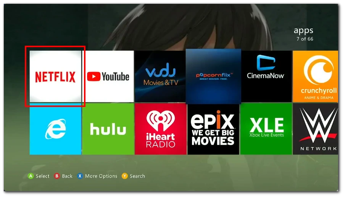The width and height of the screenshot is (345, 198).
Task: Select the Epix We Get Big Movies tile
Action: [213, 129]
